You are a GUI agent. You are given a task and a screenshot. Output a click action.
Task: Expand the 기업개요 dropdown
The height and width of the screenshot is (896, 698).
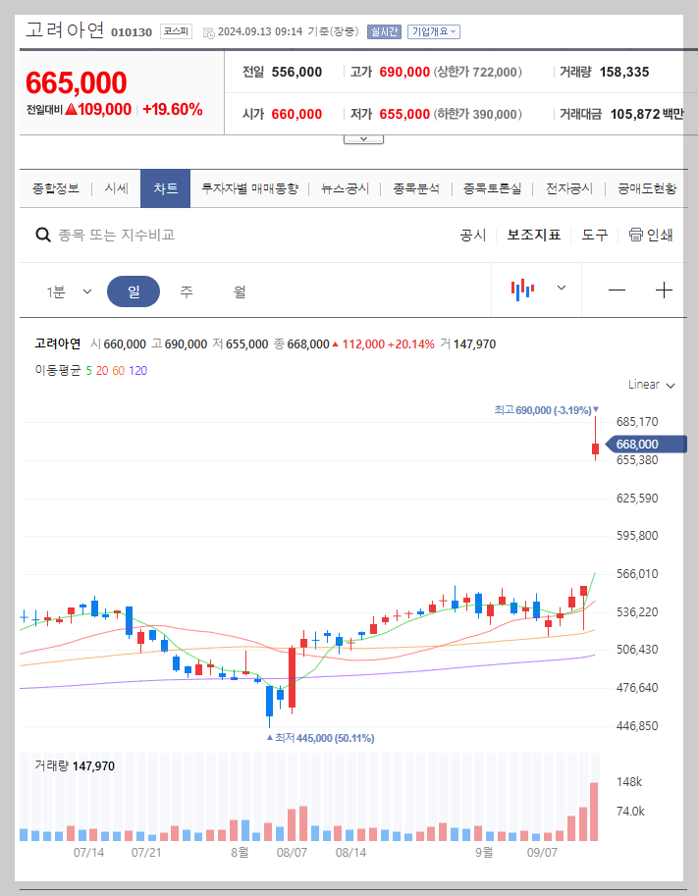click(x=433, y=31)
